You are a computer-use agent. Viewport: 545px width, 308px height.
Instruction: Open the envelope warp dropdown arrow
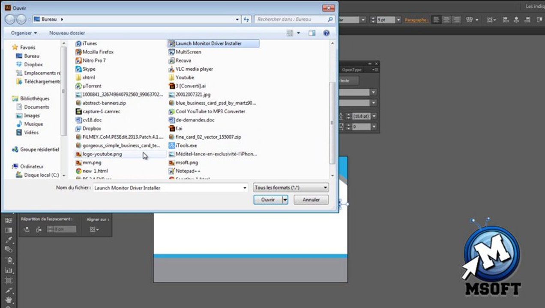[477, 20]
